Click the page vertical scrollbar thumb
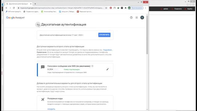This screenshot has width=197, height=111. (147, 35)
